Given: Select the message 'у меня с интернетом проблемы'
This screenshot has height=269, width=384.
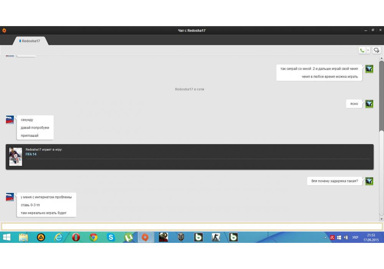Looking at the screenshot, I should [x=46, y=197].
